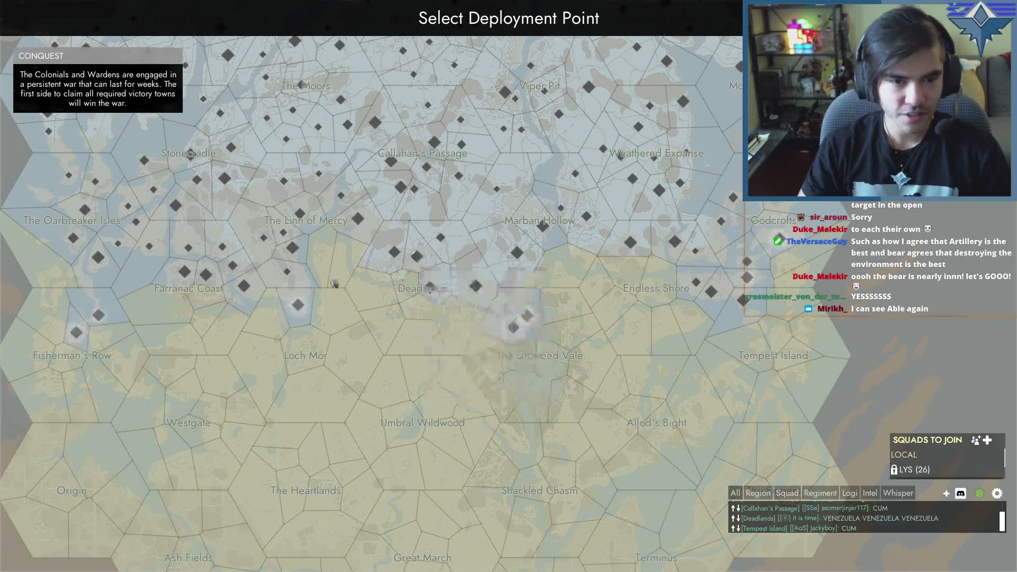Click the plus icon beside the chat tabs

pyautogui.click(x=947, y=494)
